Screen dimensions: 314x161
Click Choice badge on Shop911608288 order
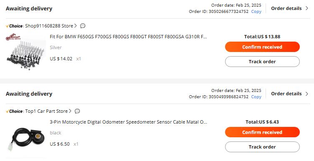[x=14, y=26]
